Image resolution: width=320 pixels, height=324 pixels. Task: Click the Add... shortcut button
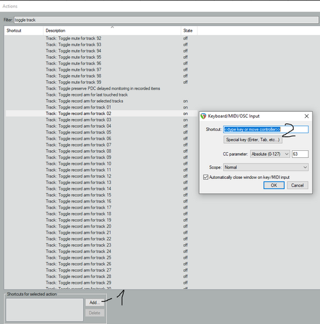[x=95, y=302]
